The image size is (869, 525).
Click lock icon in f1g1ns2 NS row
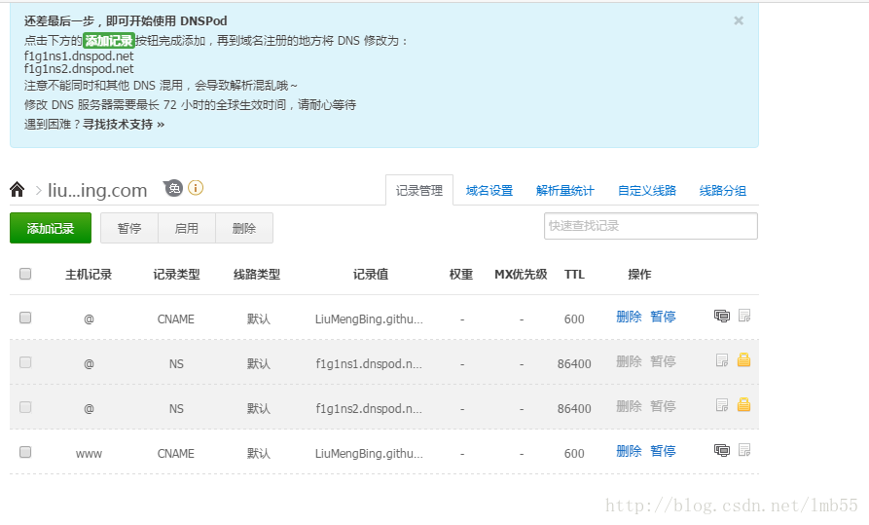(743, 405)
